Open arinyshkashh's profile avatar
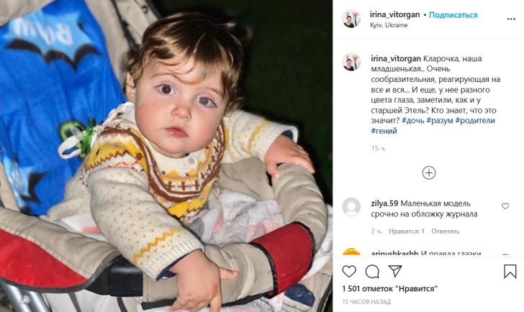 [352, 254]
